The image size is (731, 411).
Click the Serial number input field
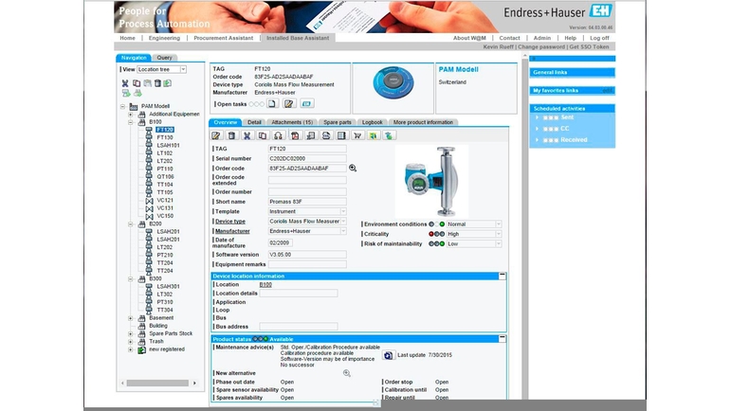click(307, 159)
